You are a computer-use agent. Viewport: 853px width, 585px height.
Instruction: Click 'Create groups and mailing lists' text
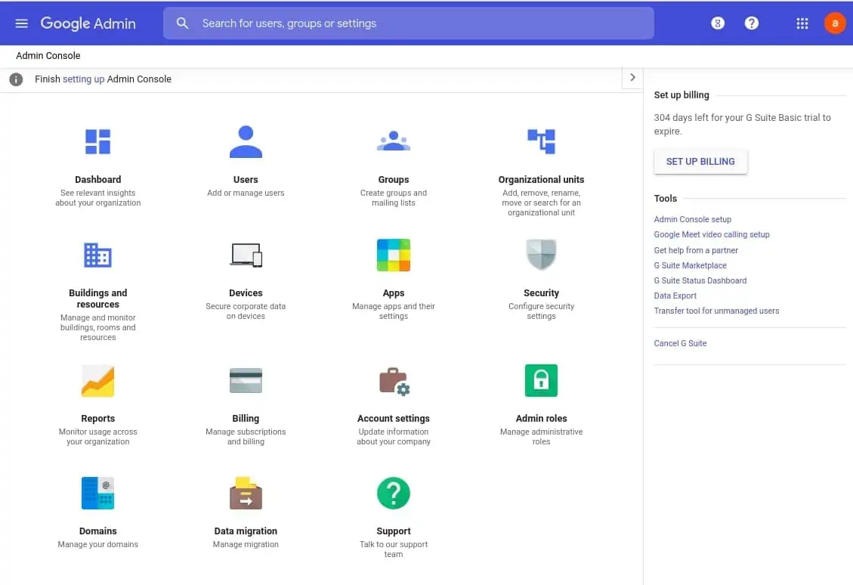(394, 198)
